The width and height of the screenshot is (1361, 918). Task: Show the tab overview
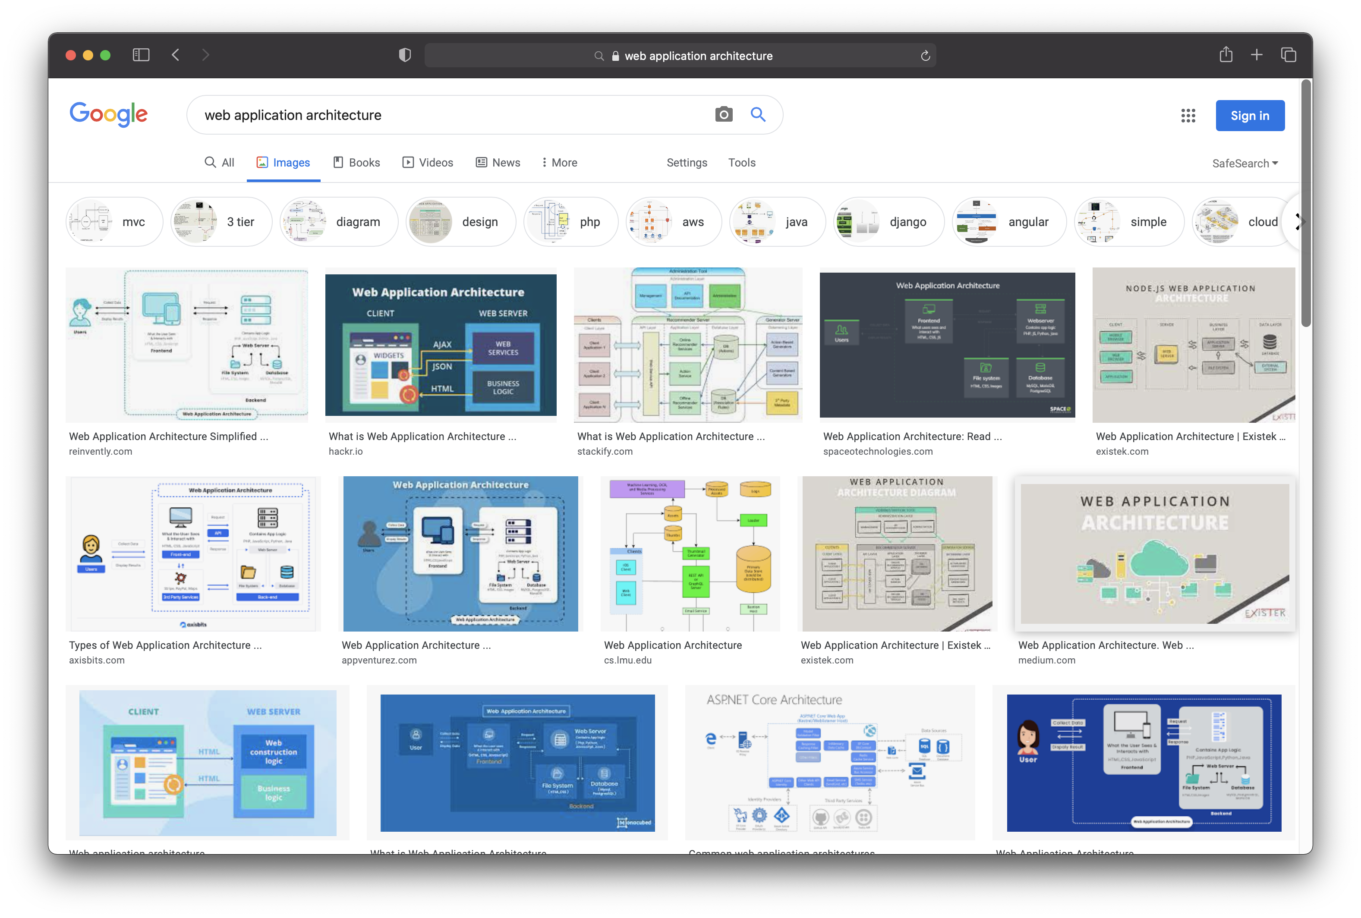tap(1288, 55)
